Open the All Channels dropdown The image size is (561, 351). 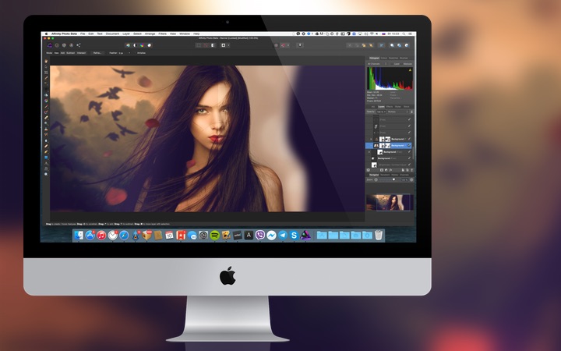click(x=377, y=64)
